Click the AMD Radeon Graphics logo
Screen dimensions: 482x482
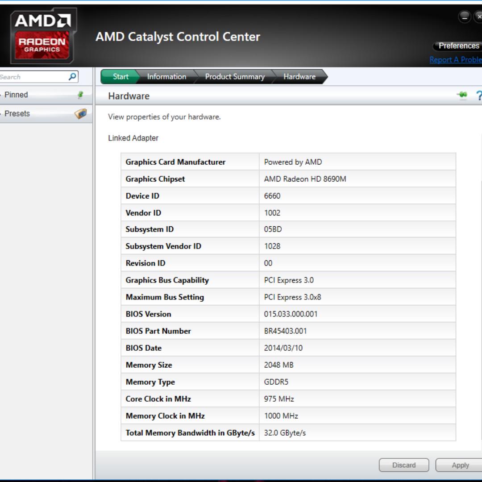tap(42, 36)
